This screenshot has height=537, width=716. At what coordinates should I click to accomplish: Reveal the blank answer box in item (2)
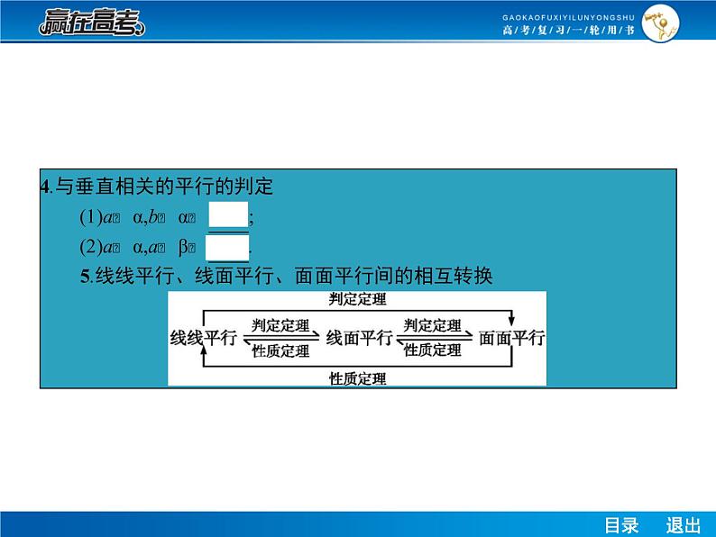point(227,248)
